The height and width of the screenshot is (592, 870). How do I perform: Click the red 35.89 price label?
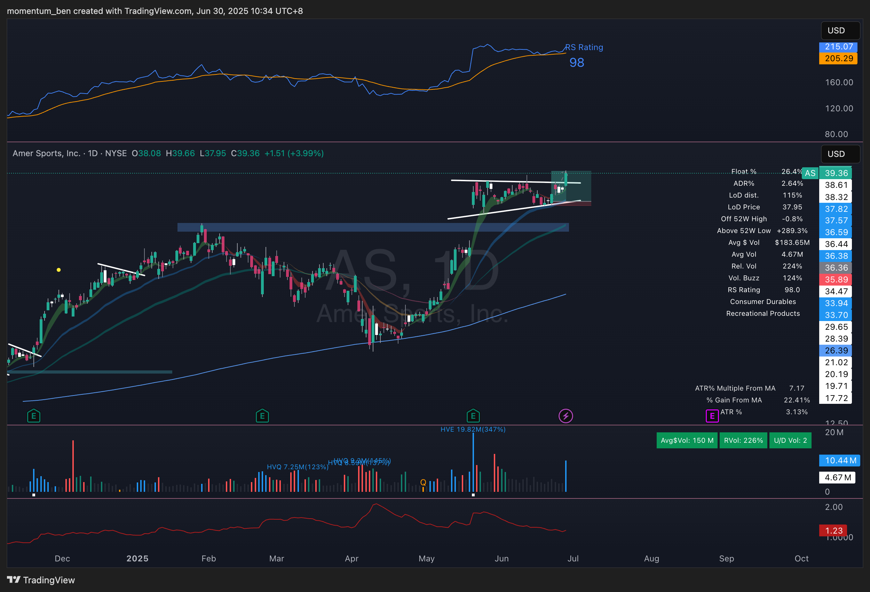pos(836,280)
